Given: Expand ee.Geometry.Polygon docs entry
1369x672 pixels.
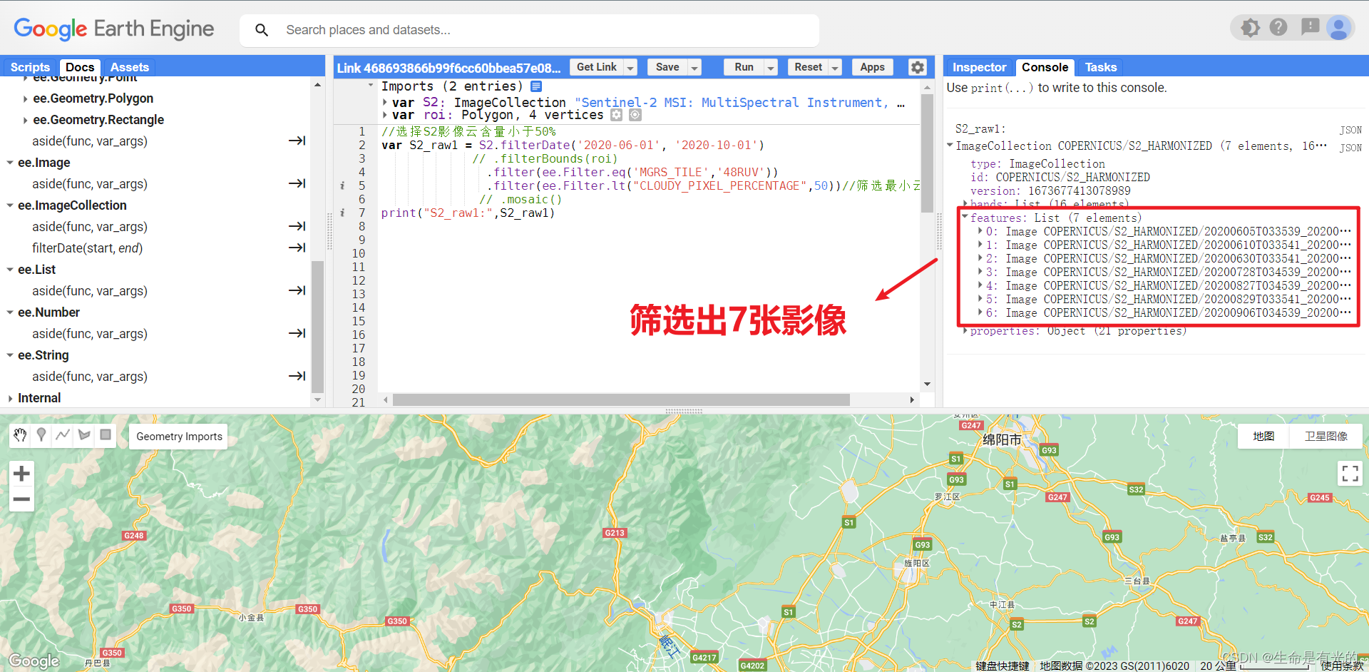Looking at the screenshot, I should pyautogui.click(x=26, y=98).
